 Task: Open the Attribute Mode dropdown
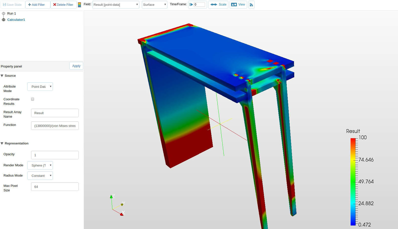pyautogui.click(x=40, y=87)
